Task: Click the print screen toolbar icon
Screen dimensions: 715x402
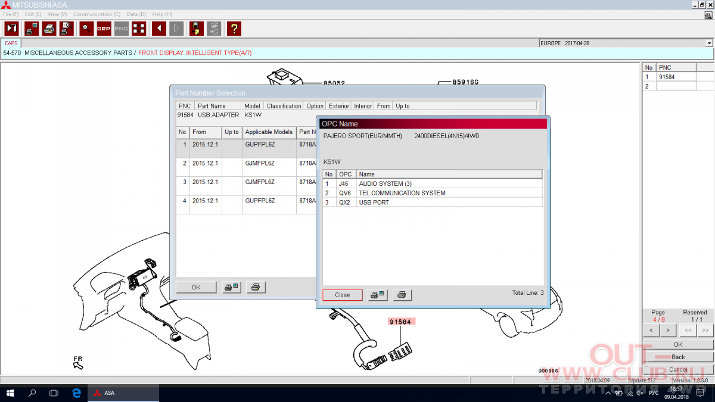Action: click(32, 28)
